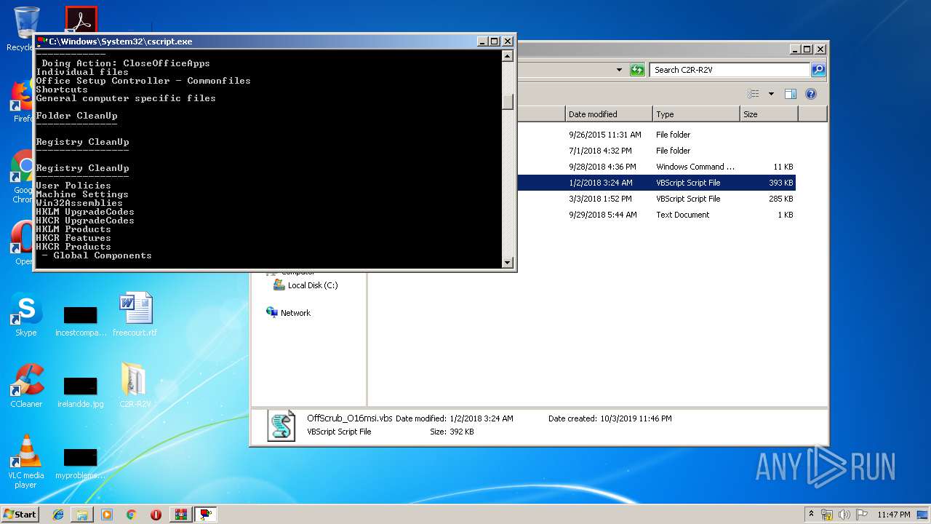The height and width of the screenshot is (524, 931).
Task: Click the Start button
Action: click(20, 515)
